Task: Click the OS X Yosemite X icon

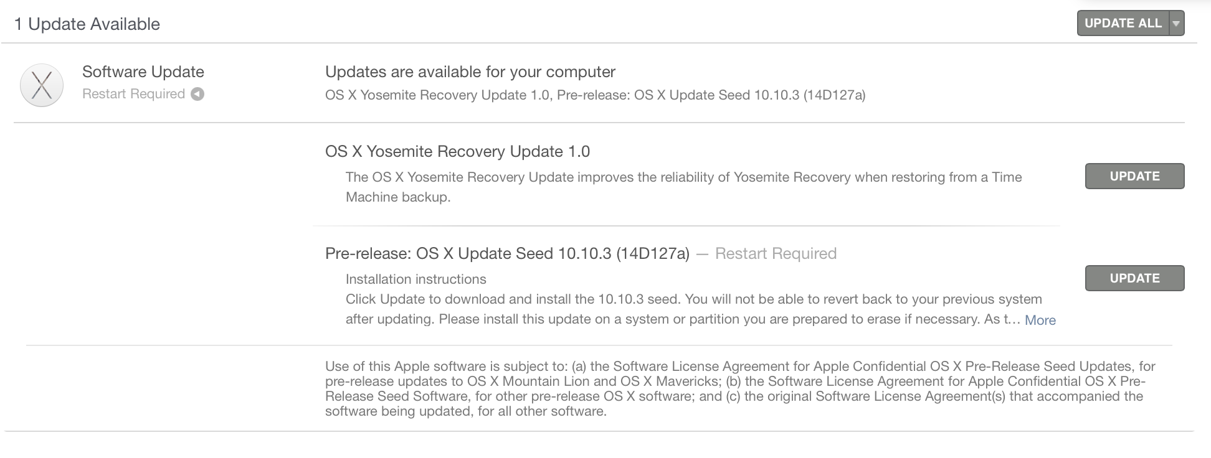Action: (x=42, y=85)
